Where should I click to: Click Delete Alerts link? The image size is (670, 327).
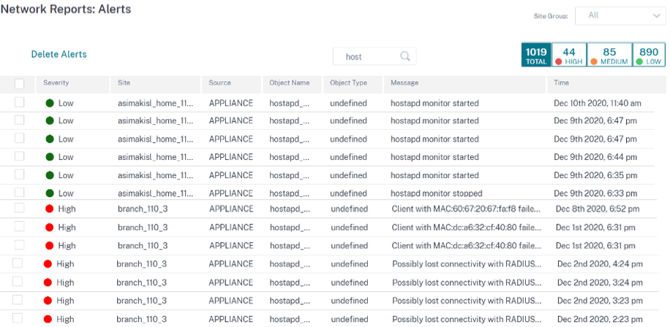coord(59,54)
